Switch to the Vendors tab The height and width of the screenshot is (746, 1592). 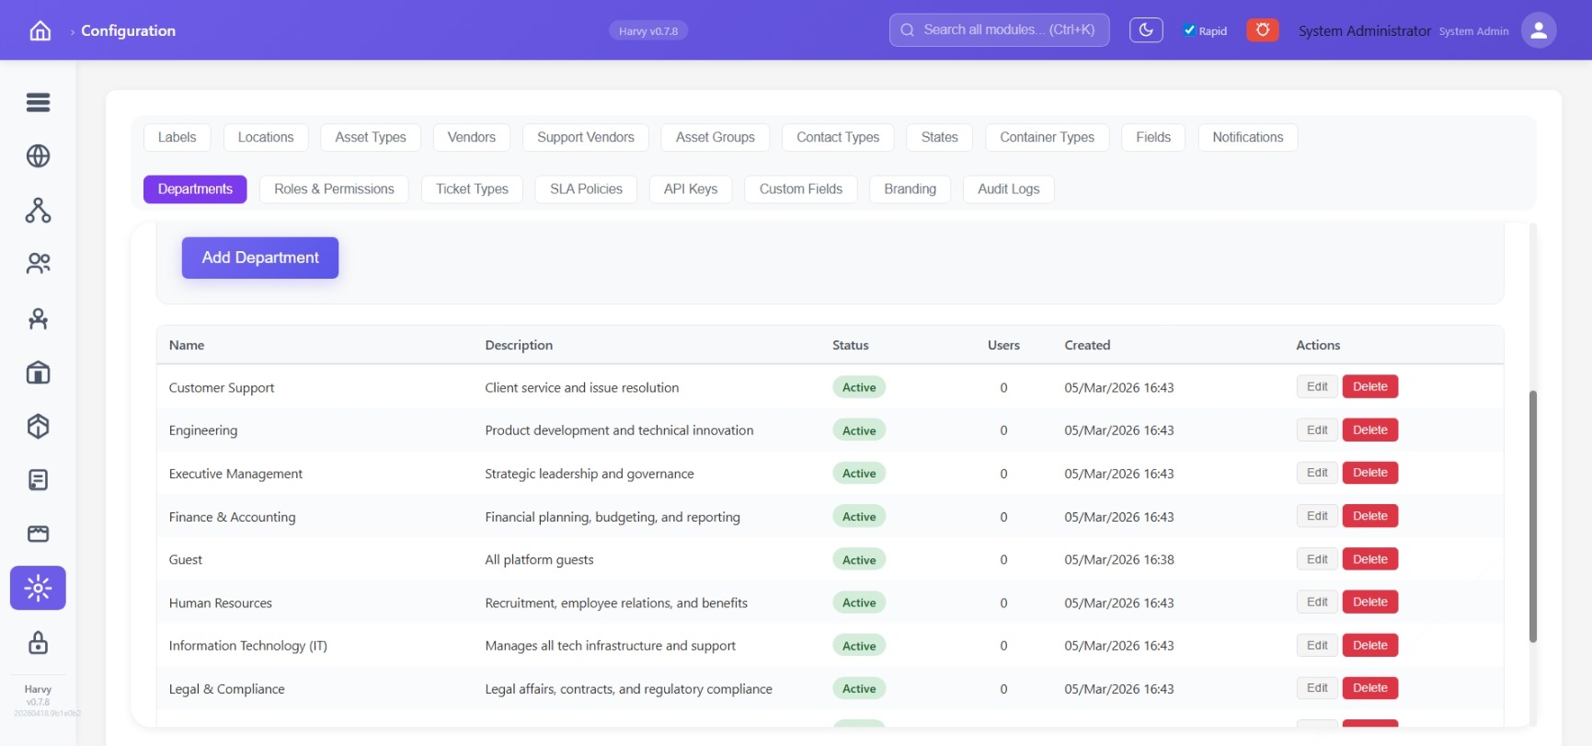click(472, 137)
